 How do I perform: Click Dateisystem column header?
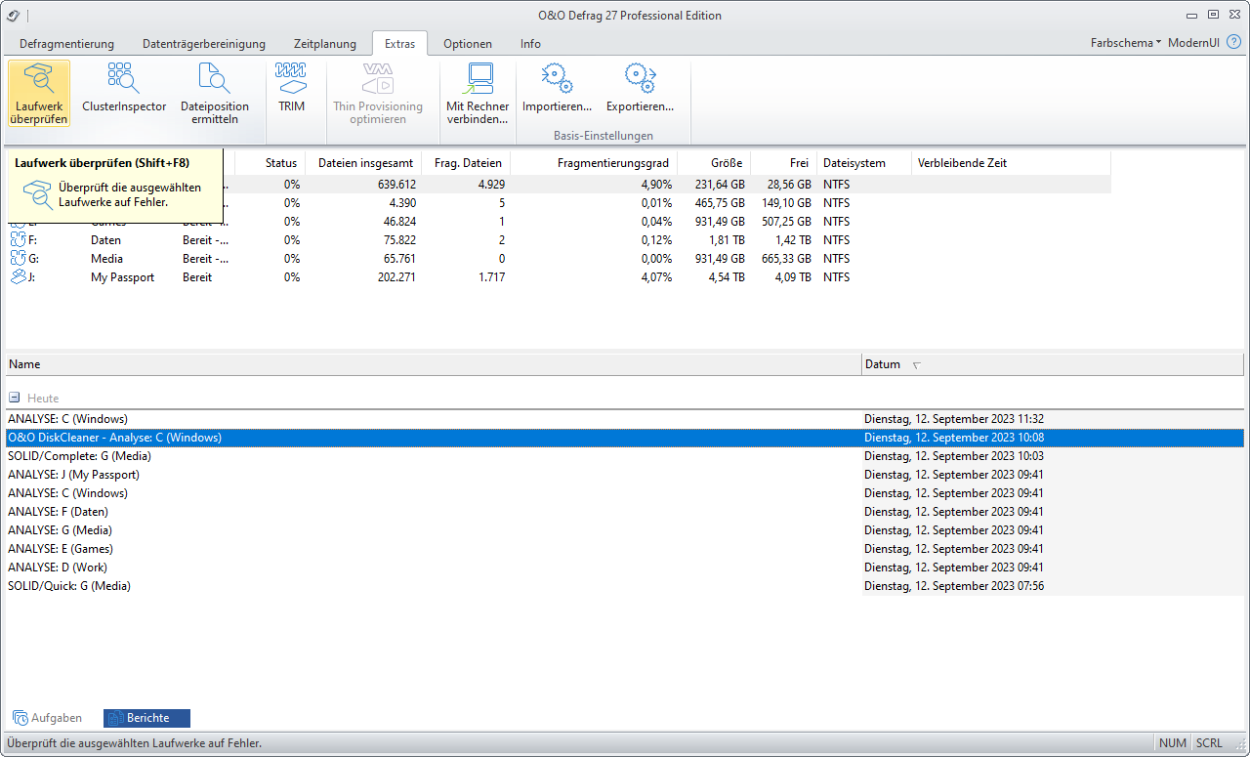[x=864, y=163]
